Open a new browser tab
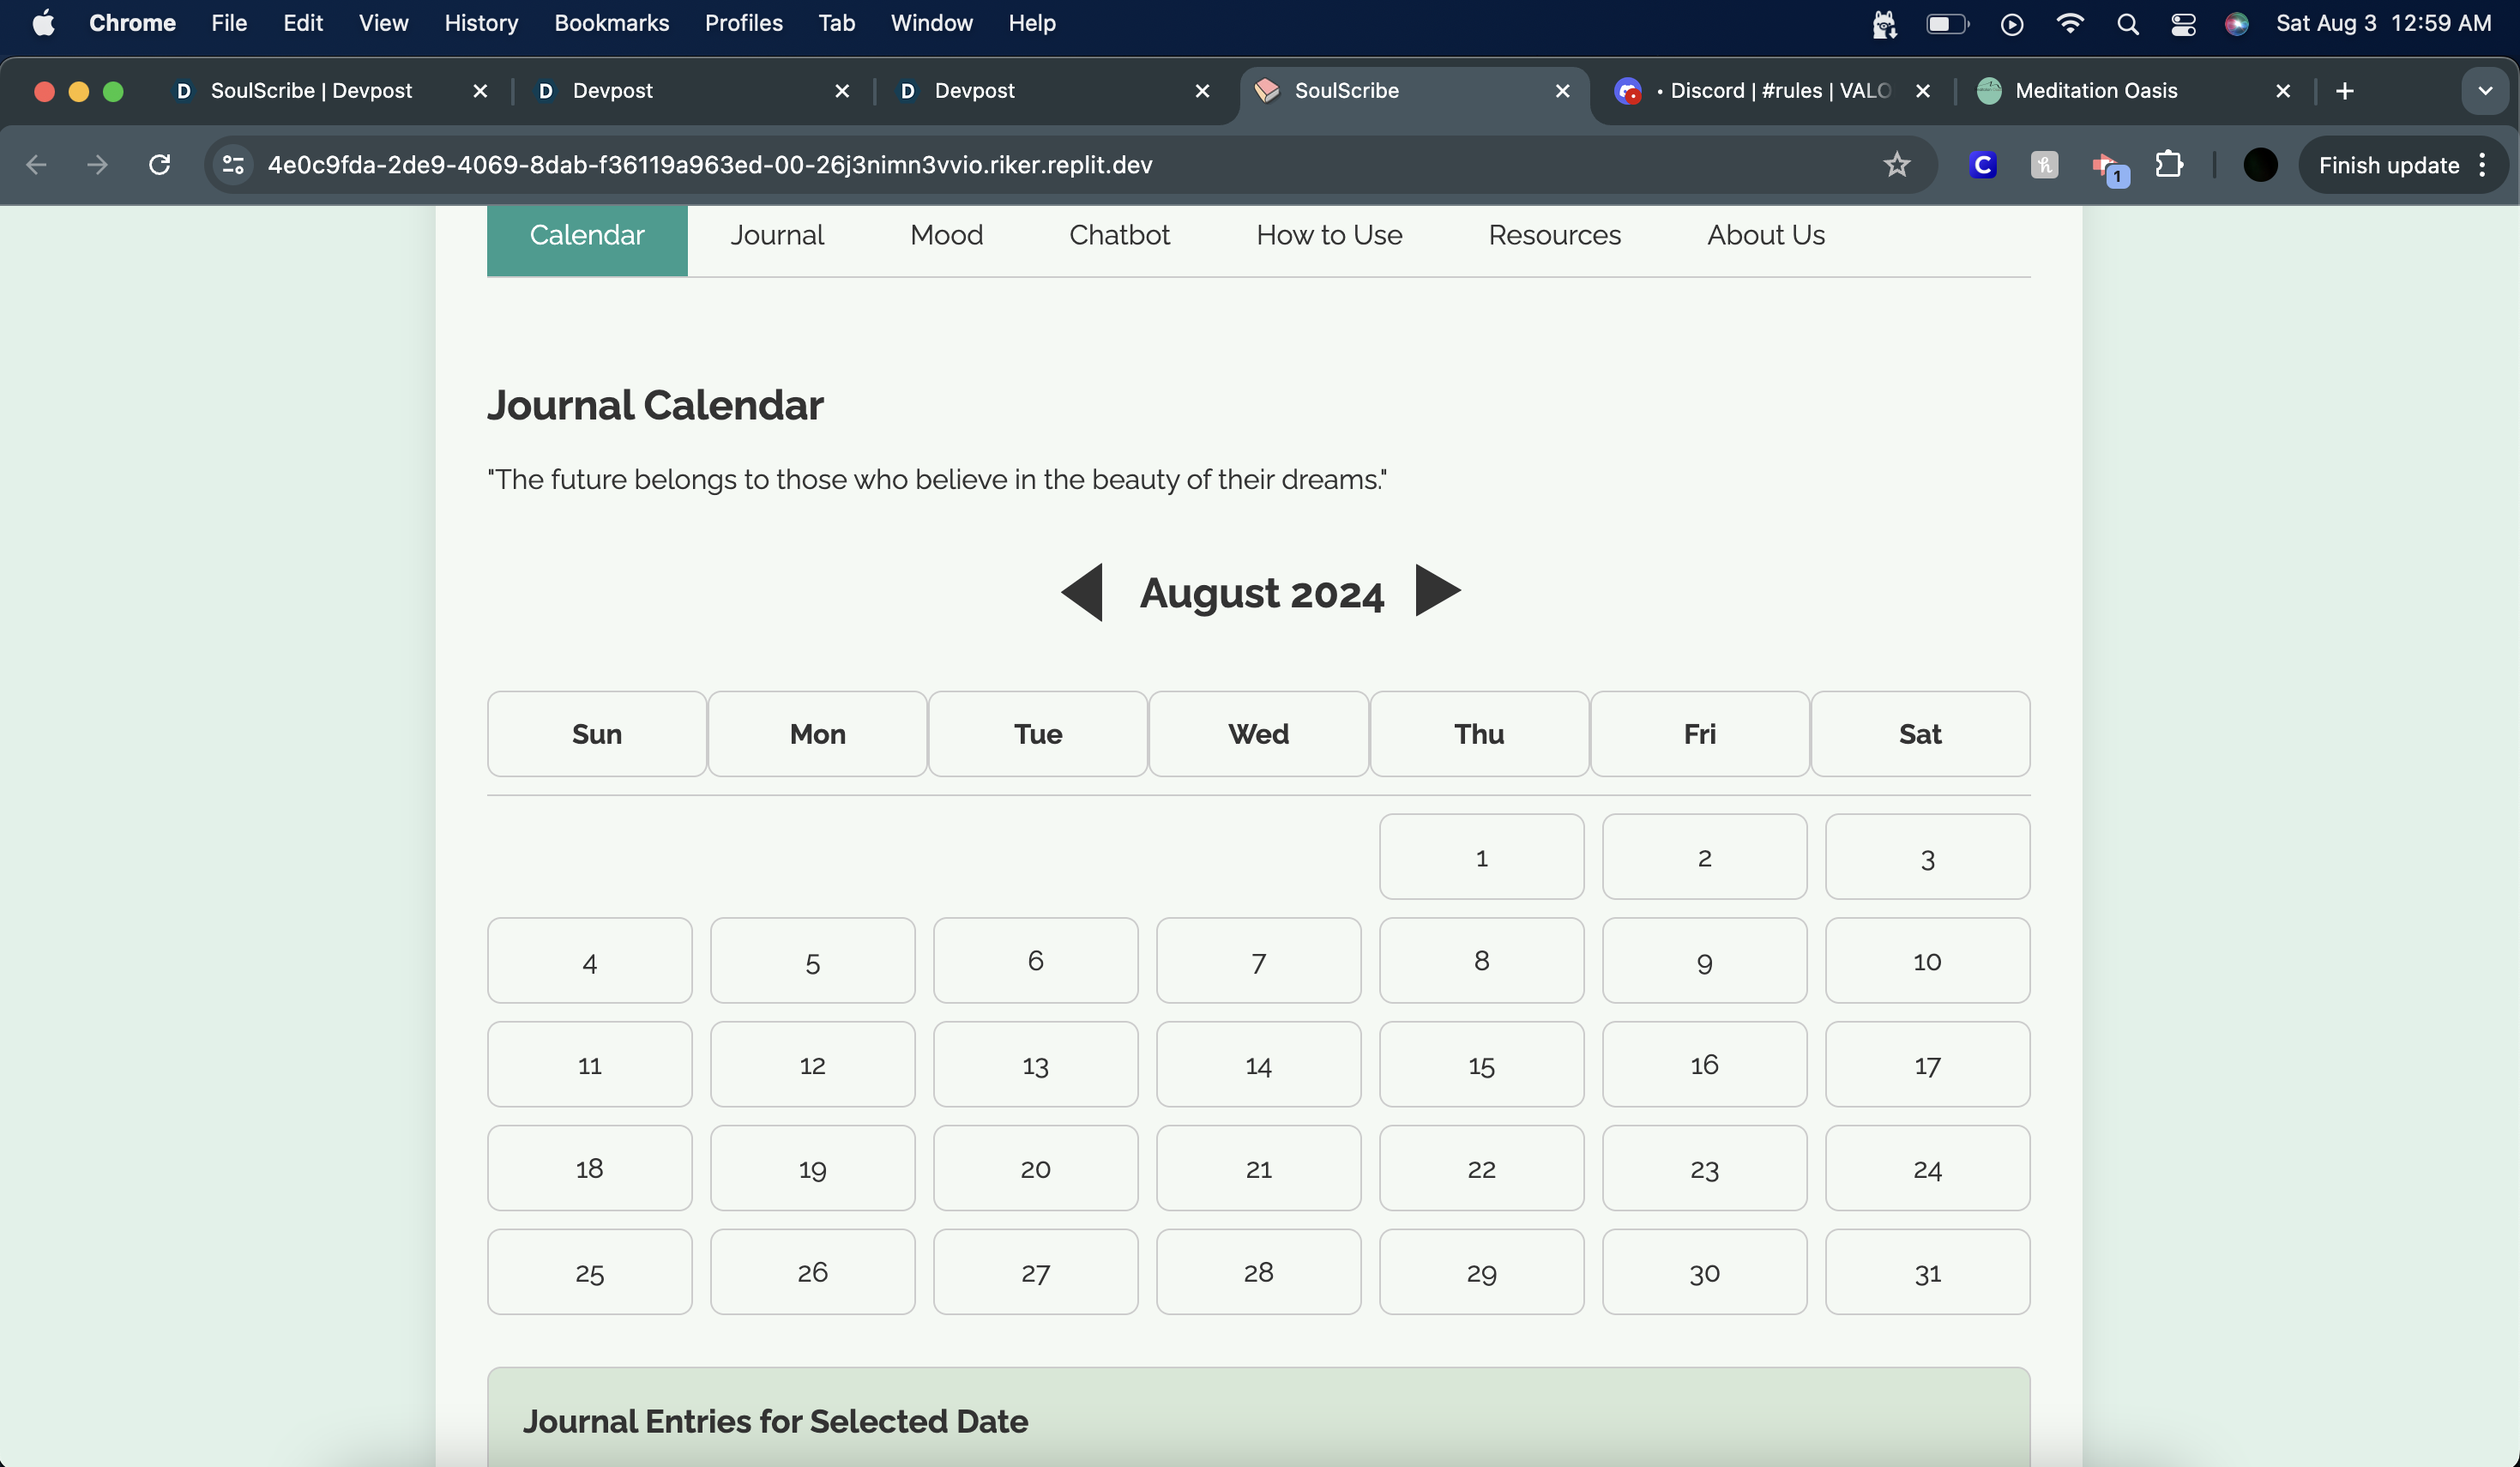 click(2344, 91)
